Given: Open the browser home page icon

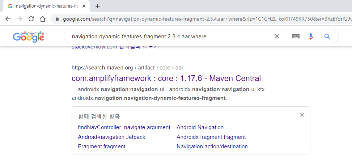Looking at the screenshot, I should [x=43, y=19].
